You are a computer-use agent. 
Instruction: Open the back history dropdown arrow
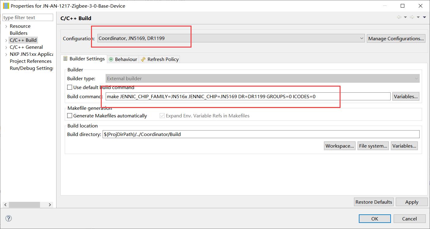tap(405, 17)
